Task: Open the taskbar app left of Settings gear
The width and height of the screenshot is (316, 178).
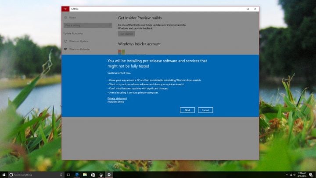Action: coord(101,175)
